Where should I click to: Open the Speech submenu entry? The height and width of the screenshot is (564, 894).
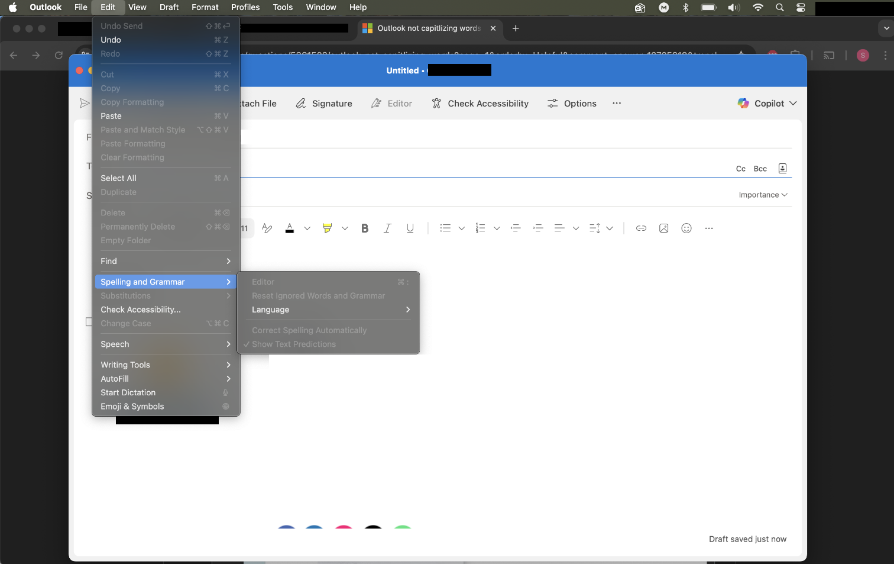(x=166, y=344)
